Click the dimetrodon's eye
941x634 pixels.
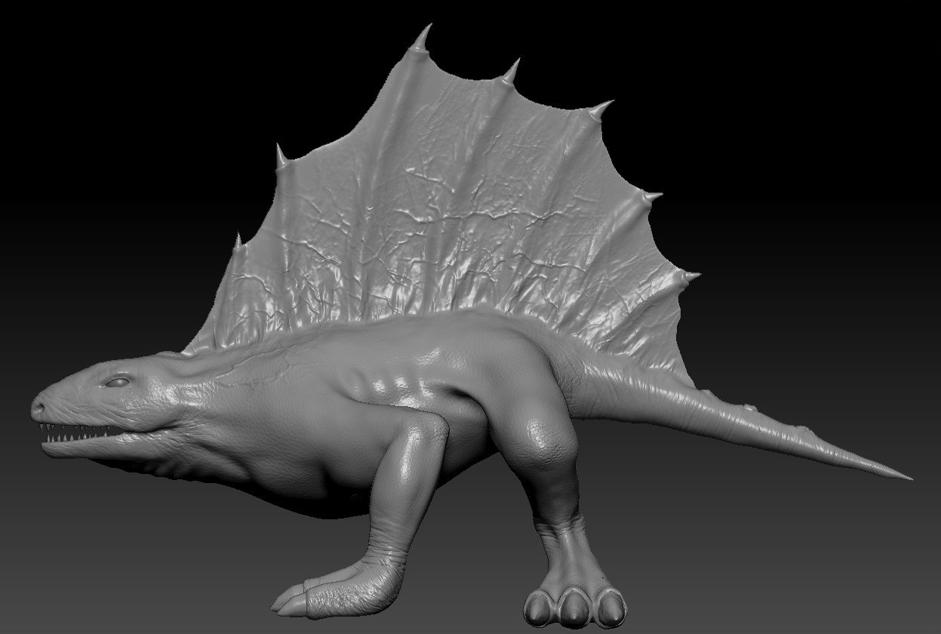[x=118, y=383]
